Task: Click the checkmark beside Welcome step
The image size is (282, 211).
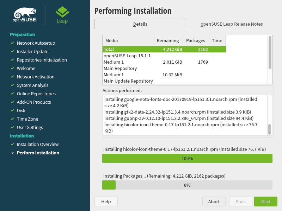Action: (12, 68)
